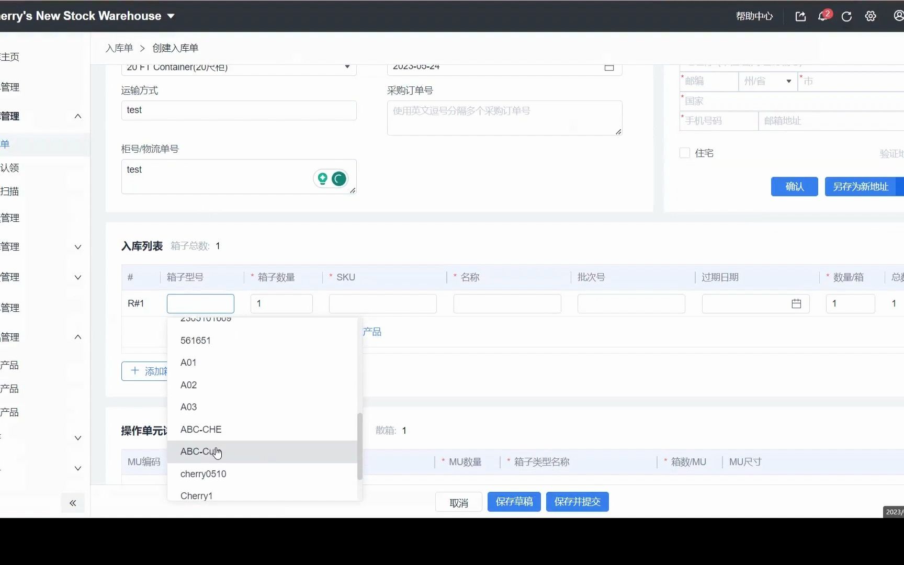
Task: Collapse the first expanded sidebar 管理 section
Action: (78, 116)
